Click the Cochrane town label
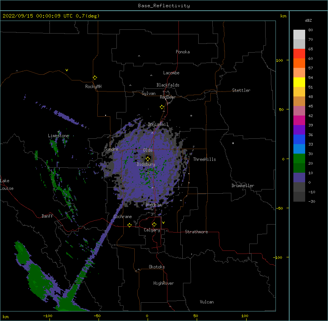This screenshot has height=321, width=328. [x=123, y=217]
